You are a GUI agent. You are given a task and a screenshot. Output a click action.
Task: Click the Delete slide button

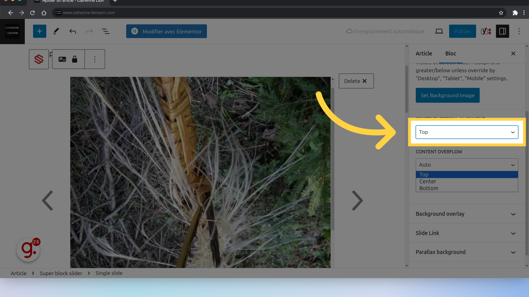356,81
